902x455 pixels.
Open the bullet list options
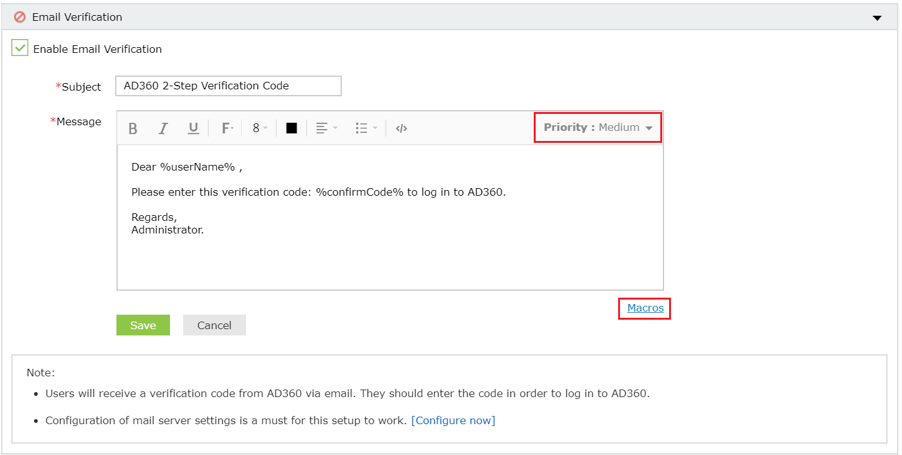pos(365,128)
